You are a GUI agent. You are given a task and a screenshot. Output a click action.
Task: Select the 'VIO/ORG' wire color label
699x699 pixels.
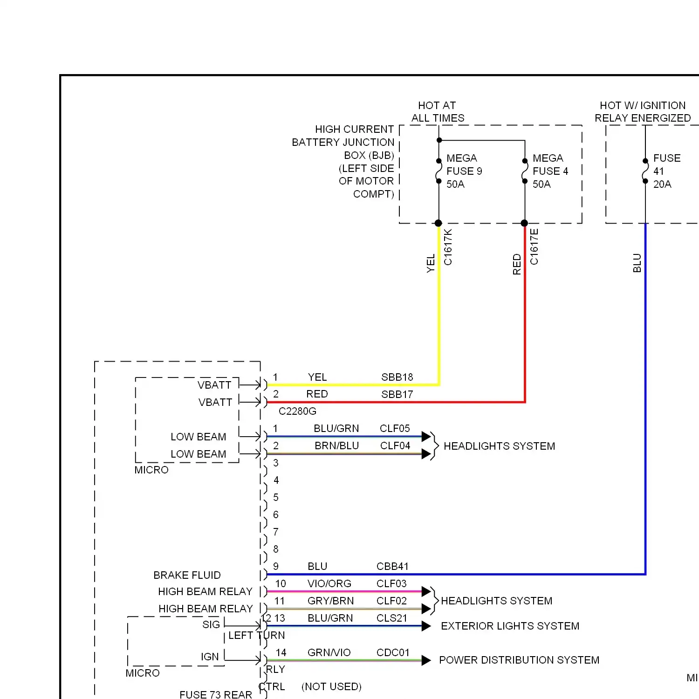[x=329, y=583]
